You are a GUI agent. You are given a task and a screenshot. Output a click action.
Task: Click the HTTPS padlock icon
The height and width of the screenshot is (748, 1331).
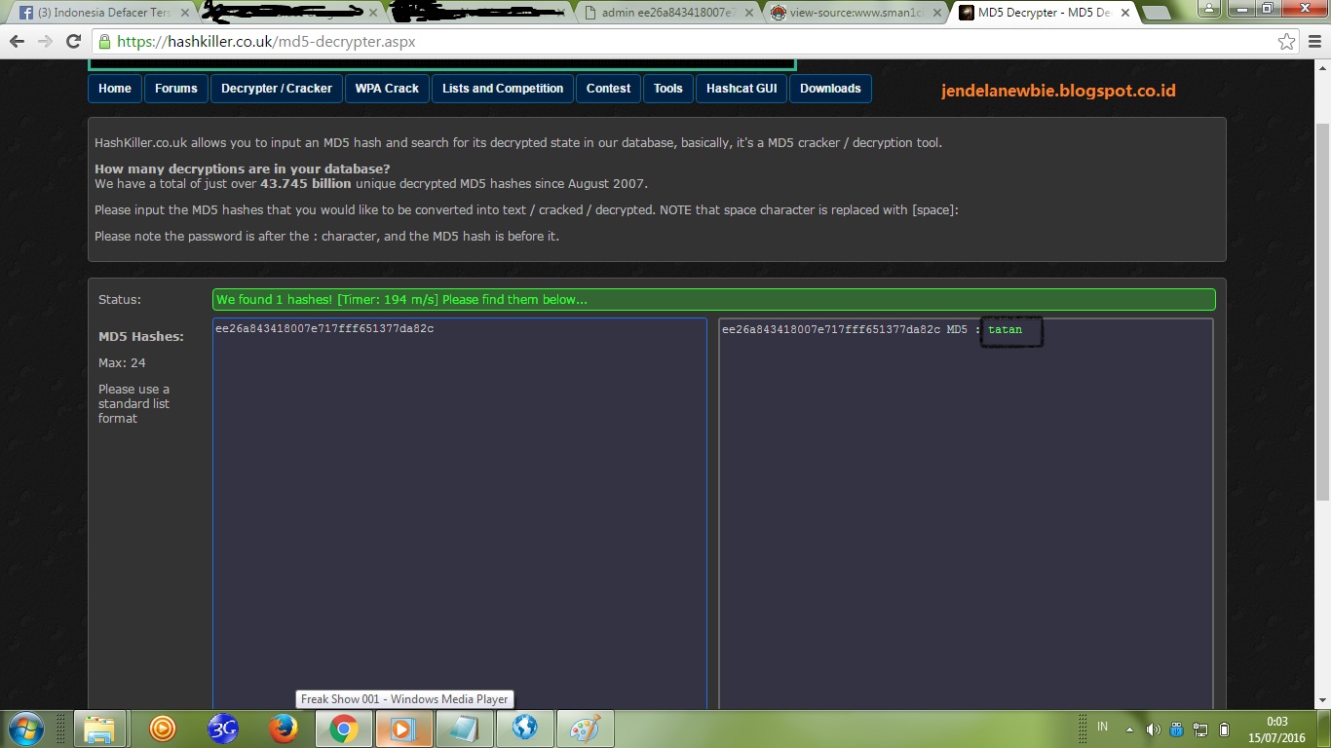pyautogui.click(x=103, y=42)
